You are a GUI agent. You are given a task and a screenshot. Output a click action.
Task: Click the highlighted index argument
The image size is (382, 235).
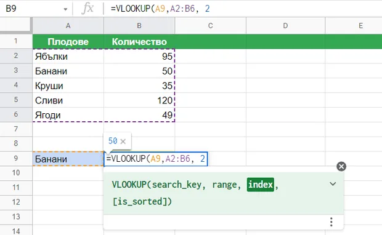(260, 185)
